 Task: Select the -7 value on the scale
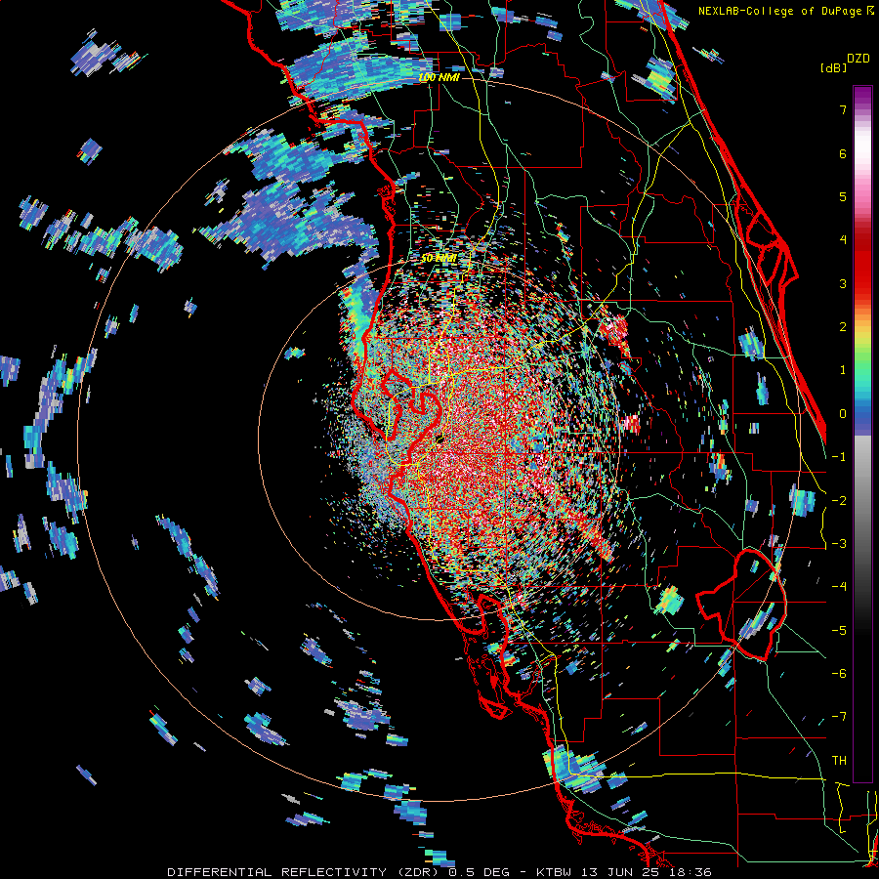click(x=839, y=717)
